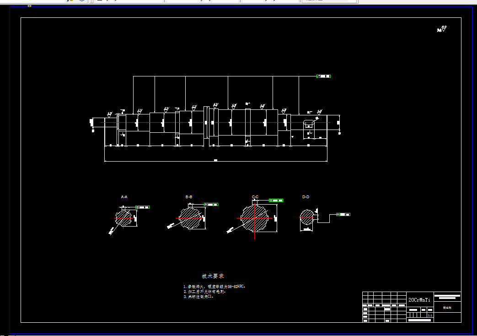Click the hatched A-A cross-section
The image size is (477, 336).
(123, 218)
